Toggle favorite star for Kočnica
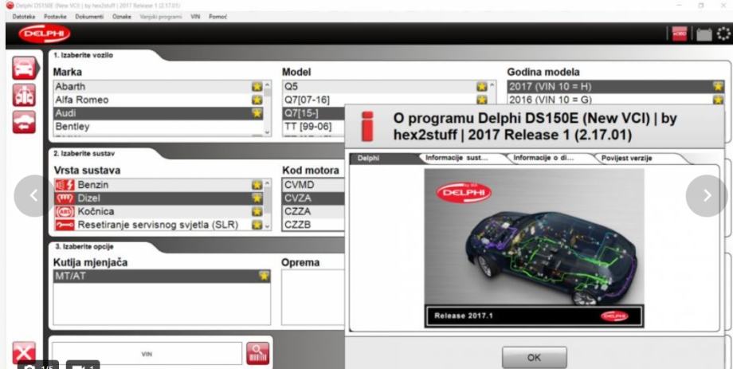The height and width of the screenshot is (369, 733). (x=257, y=211)
